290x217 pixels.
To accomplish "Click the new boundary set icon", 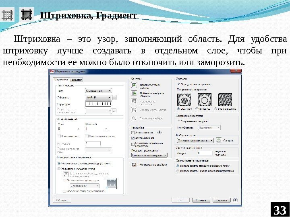I will coord(219,140).
